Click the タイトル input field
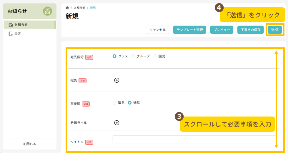Viewport: 288px width, 153px height. (x=194, y=139)
